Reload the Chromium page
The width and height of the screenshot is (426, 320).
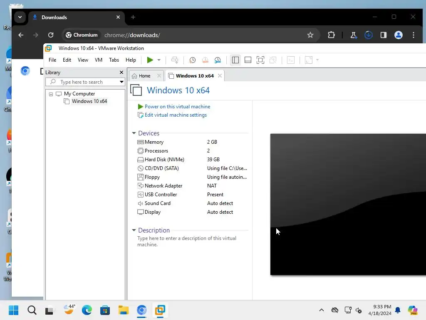click(x=51, y=35)
